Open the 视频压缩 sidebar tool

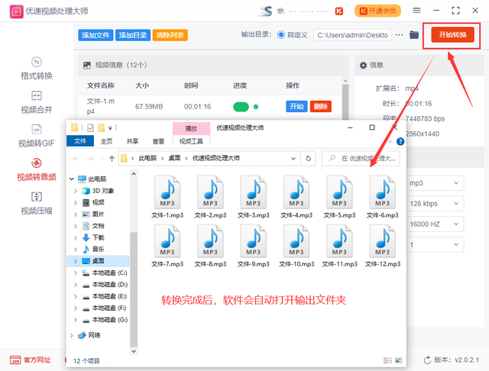[37, 203]
